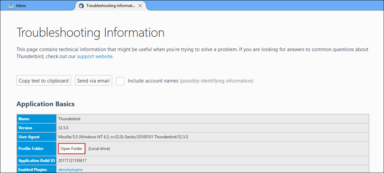Close the Troubleshooting Information tab
Screen dimensions: 384x173
140,6
